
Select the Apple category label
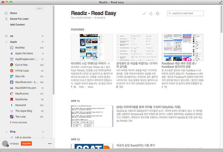[x=13, y=42]
